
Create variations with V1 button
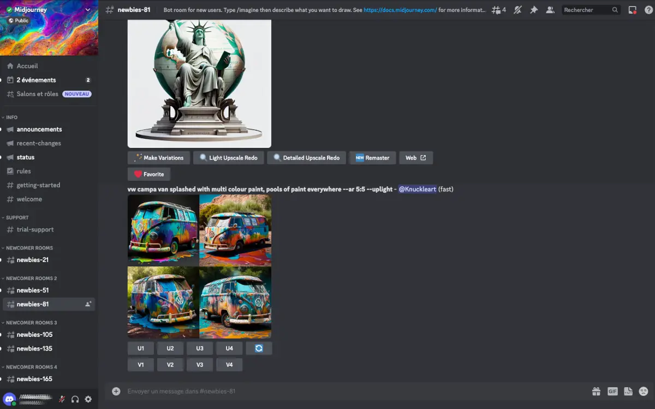coord(141,365)
